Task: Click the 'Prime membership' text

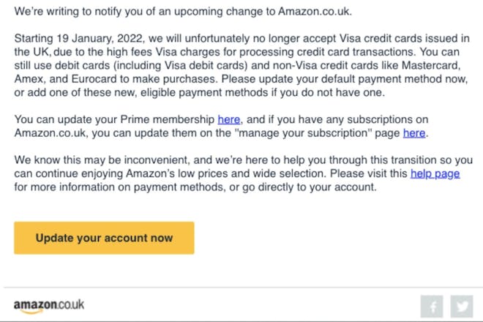Action: pos(168,119)
